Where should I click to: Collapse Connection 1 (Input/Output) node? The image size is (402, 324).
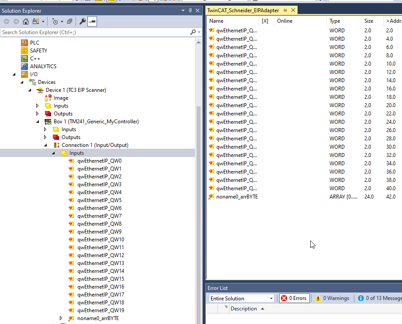(x=45, y=145)
